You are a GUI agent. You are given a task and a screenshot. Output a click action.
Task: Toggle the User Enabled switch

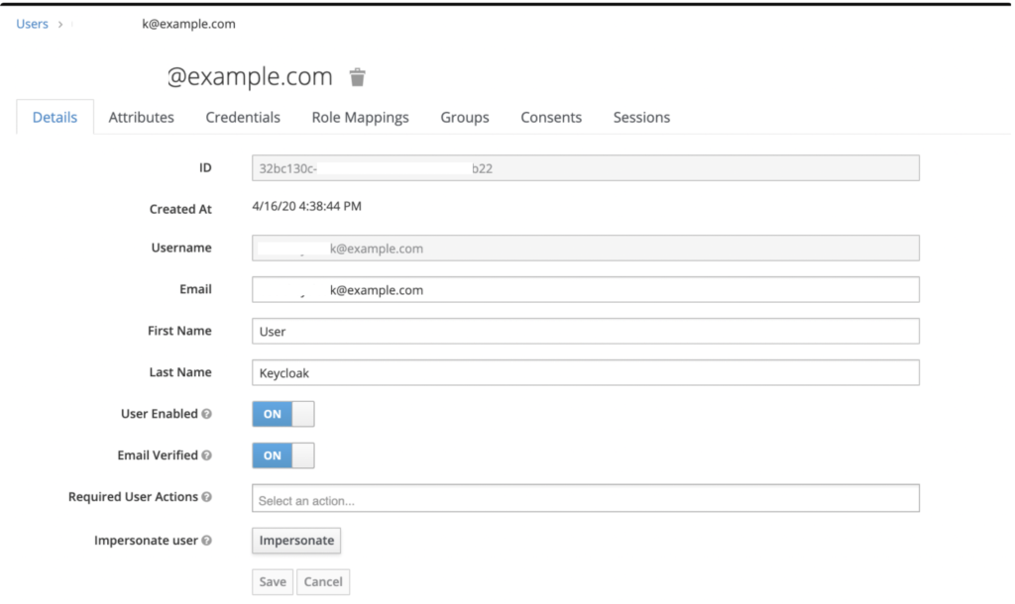[283, 414]
